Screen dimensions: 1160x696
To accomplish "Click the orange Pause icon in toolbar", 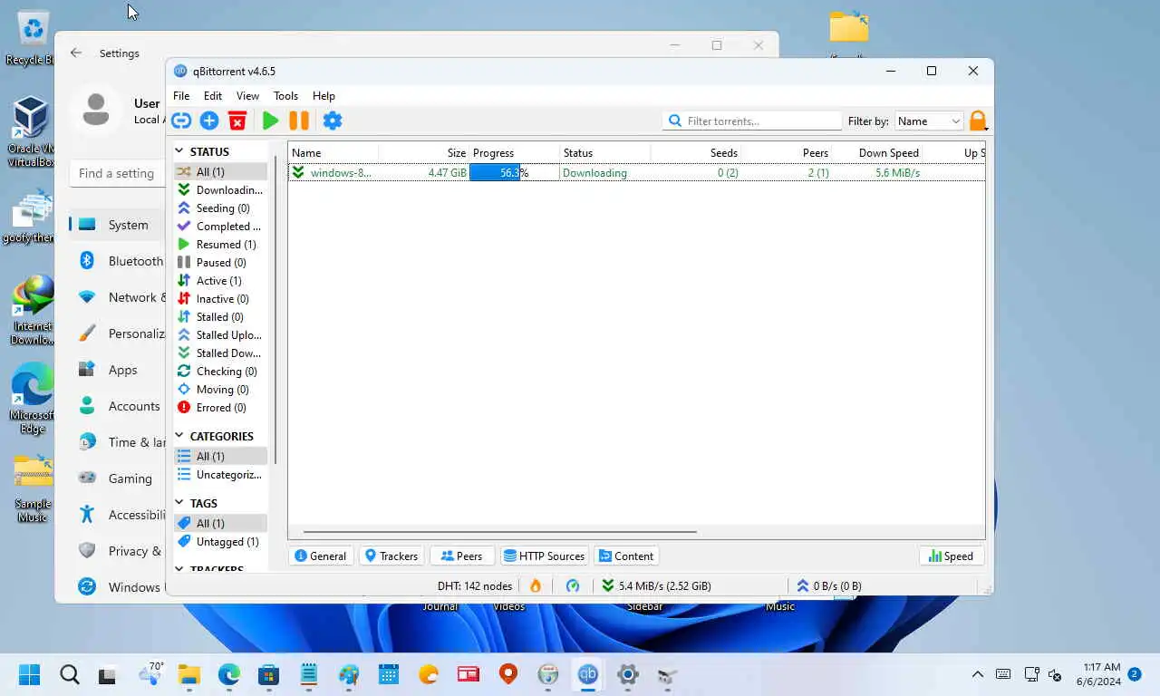I will coord(299,121).
